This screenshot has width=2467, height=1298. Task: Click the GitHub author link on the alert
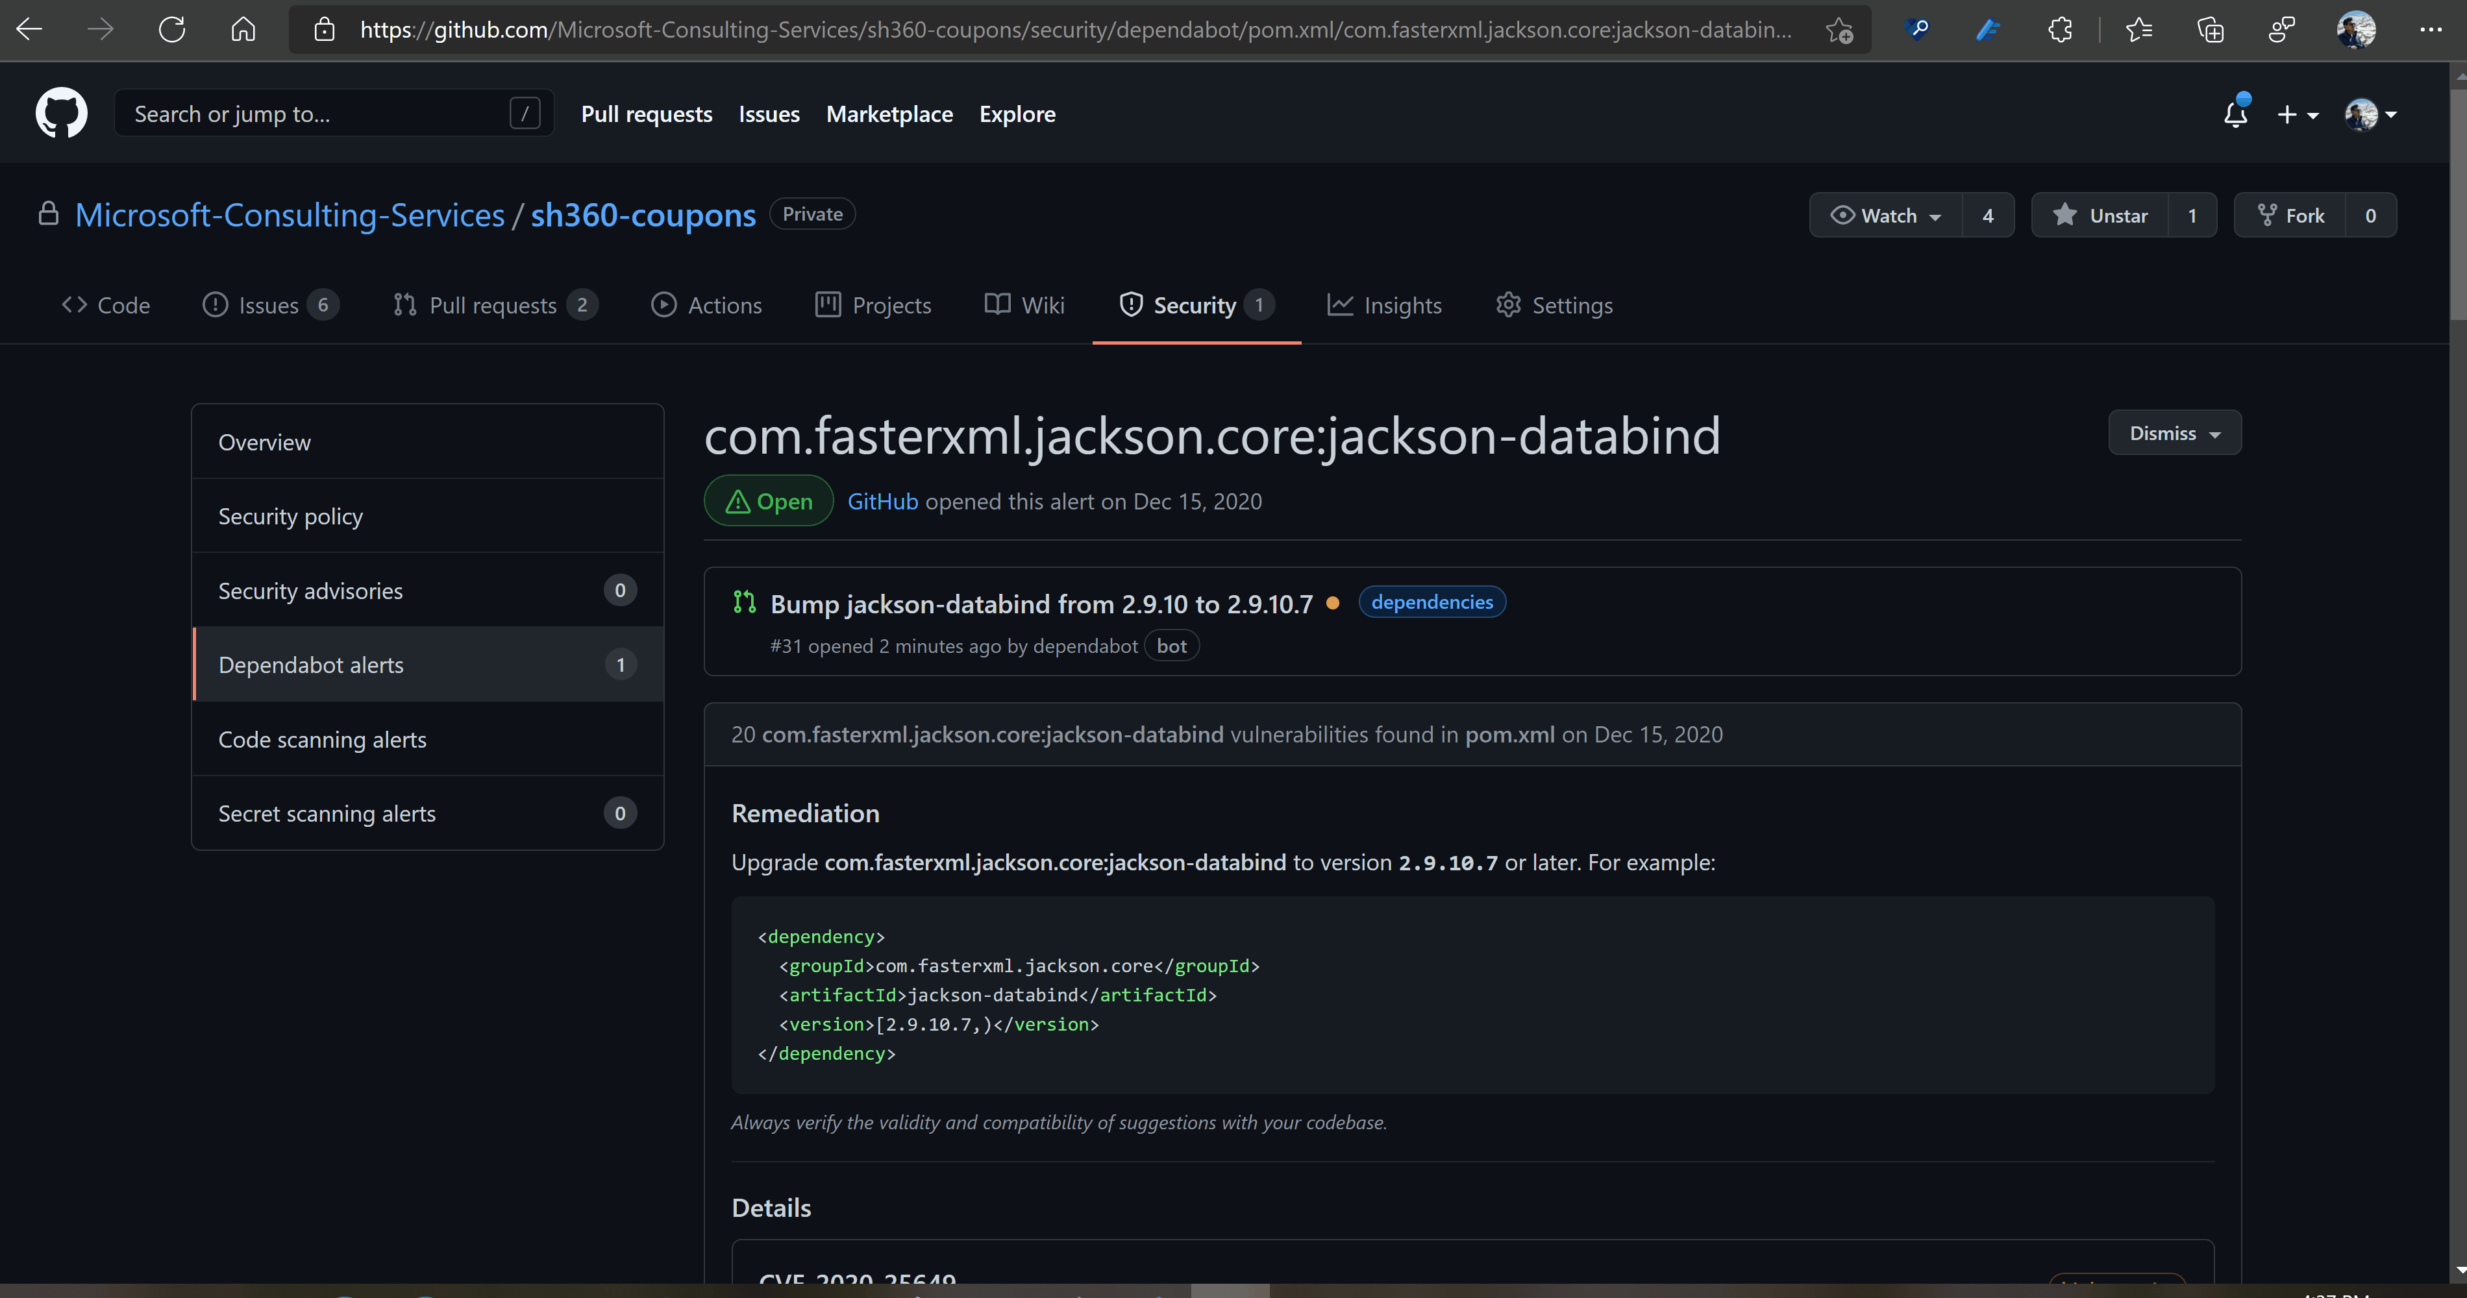click(882, 502)
